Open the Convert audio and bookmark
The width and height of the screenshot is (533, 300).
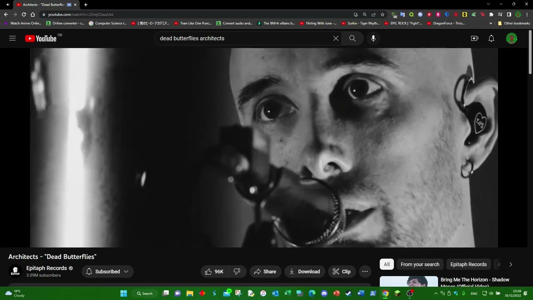[x=234, y=23]
